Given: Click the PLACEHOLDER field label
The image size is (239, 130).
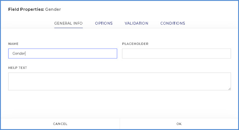Looking at the screenshot, I should point(135,44).
